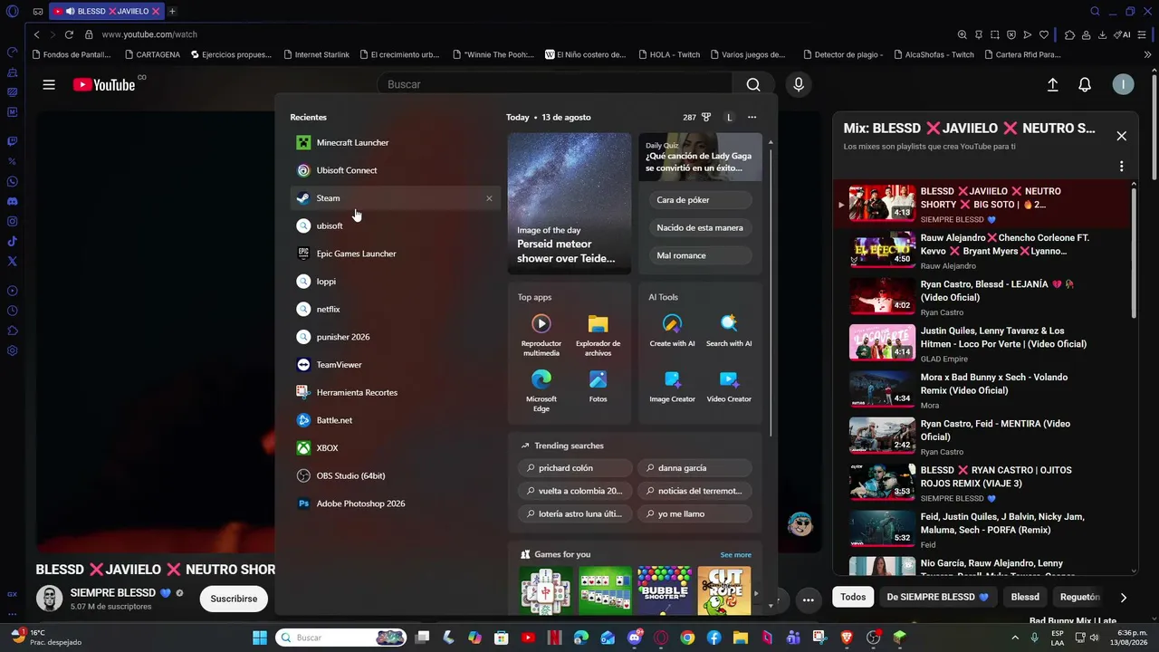Viewport: 1159px width, 652px height.
Task: Select the 'Todos' filter chip
Action: pyautogui.click(x=853, y=597)
